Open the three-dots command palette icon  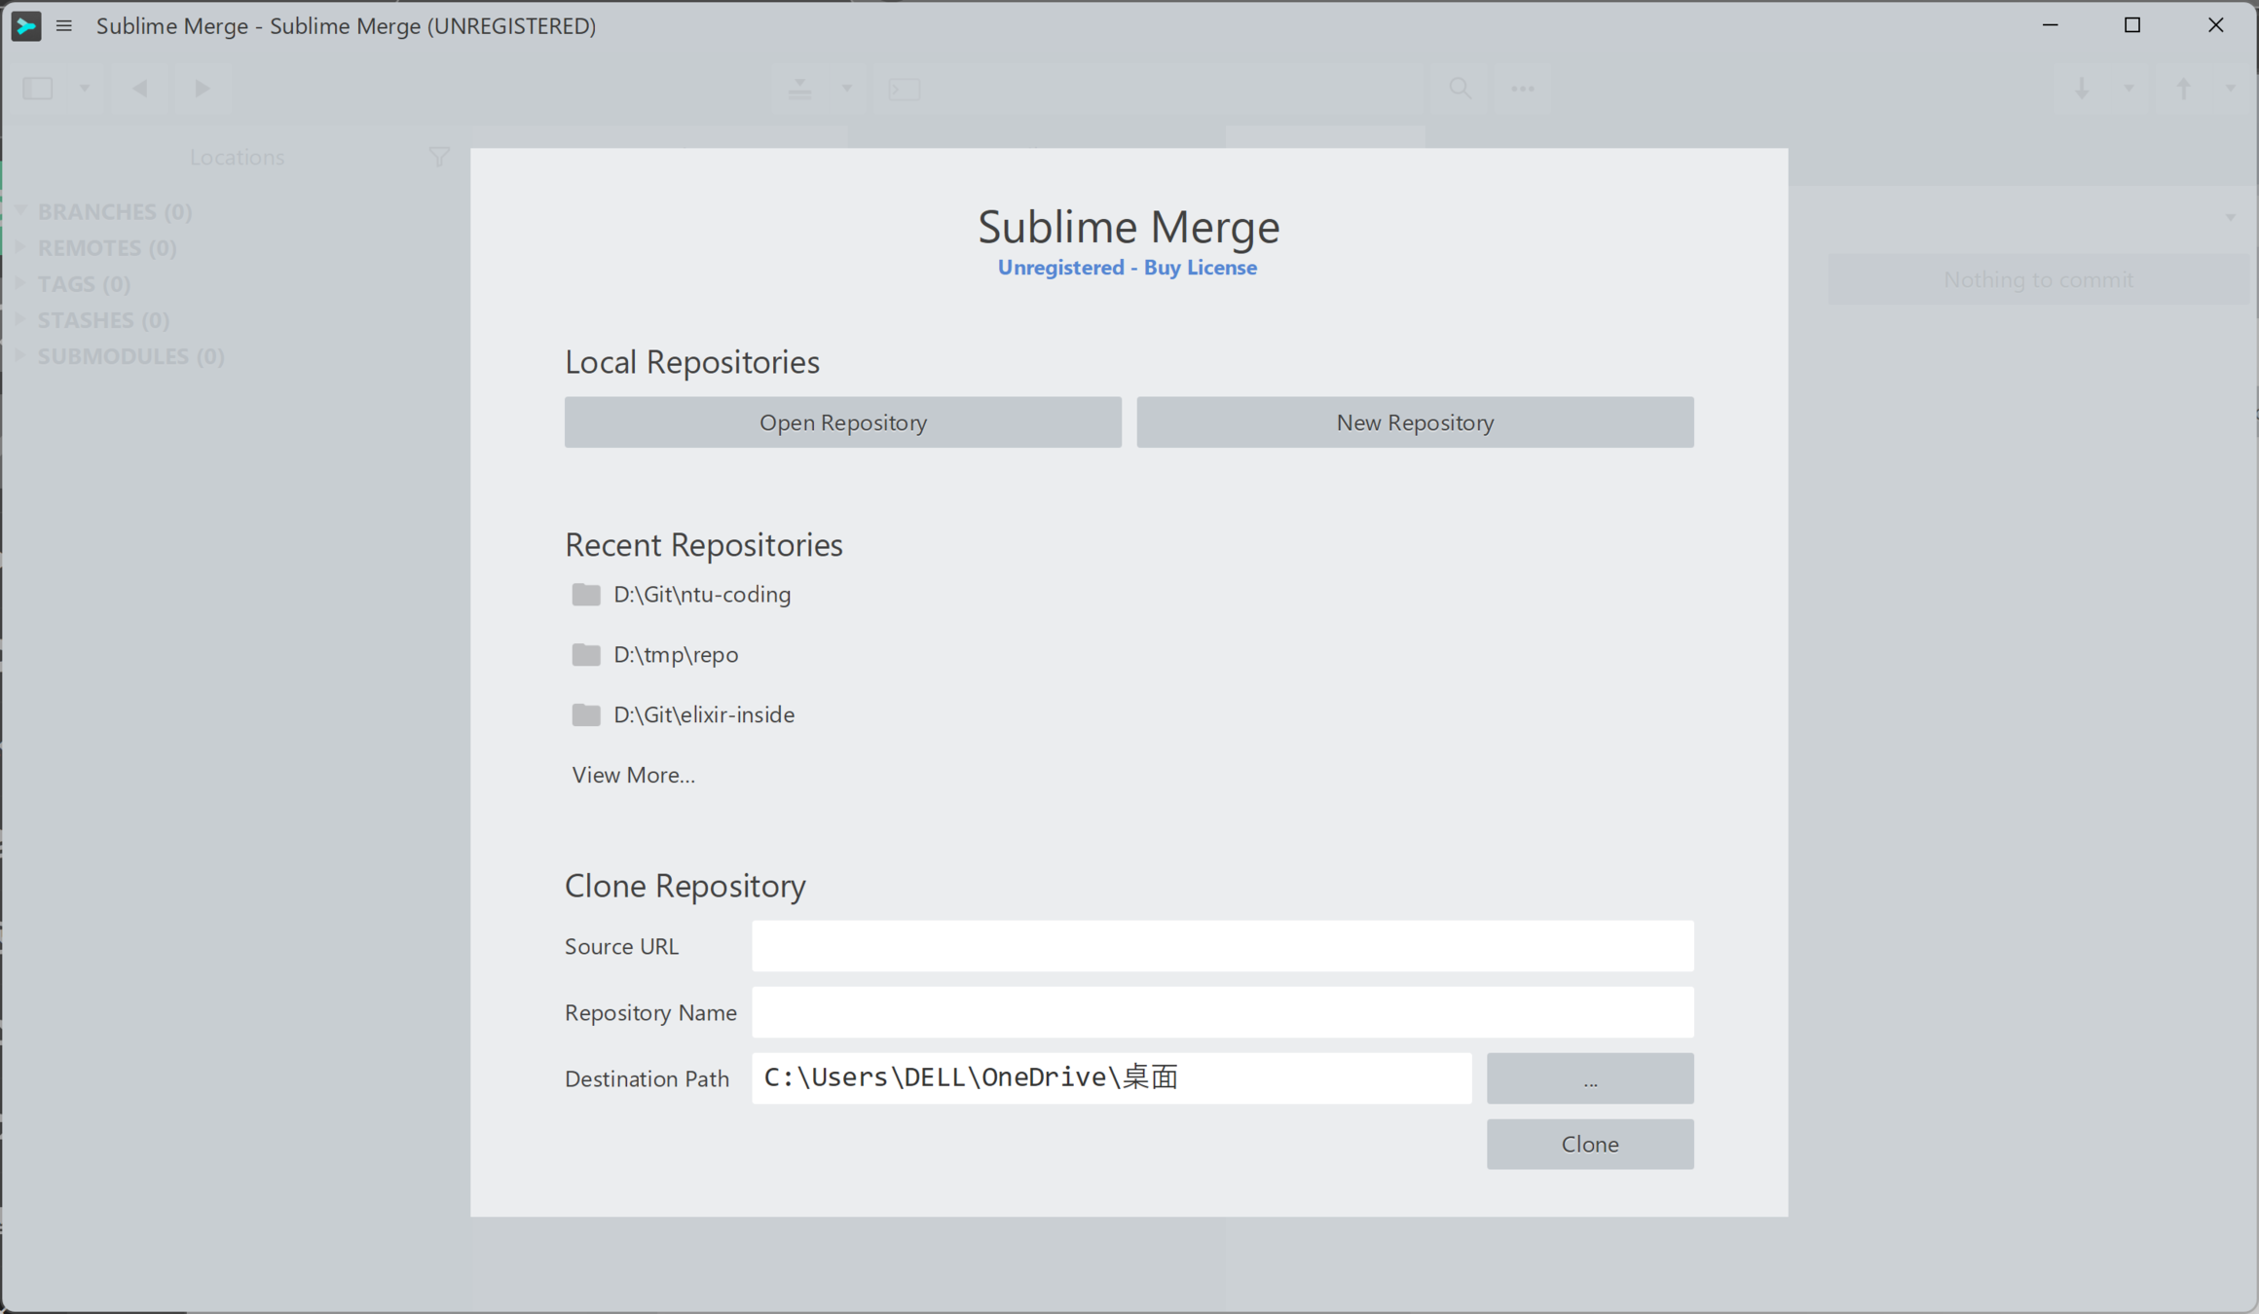[1522, 89]
